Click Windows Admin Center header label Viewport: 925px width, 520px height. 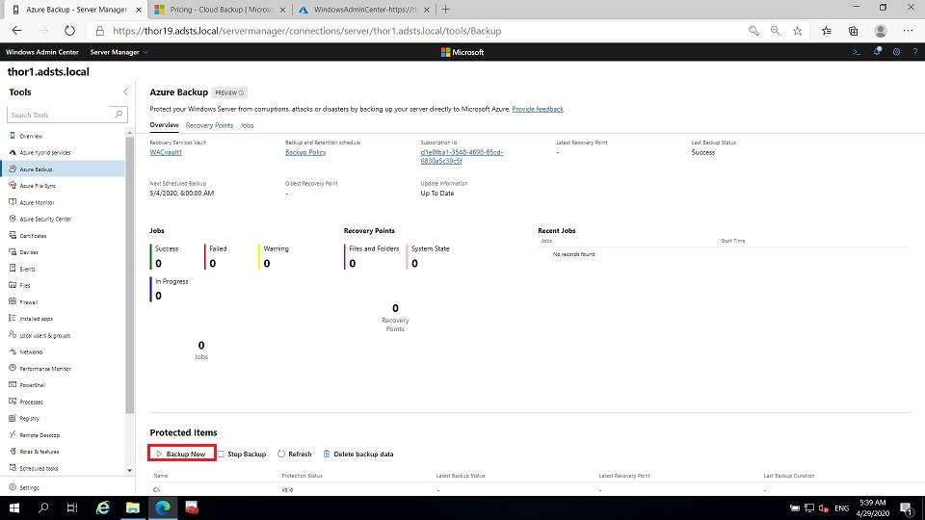[x=41, y=52]
